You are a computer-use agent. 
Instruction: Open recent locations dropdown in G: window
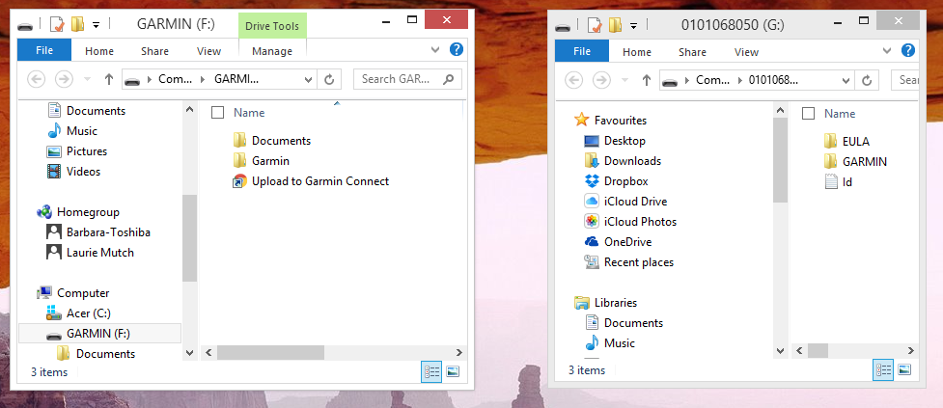(x=624, y=80)
